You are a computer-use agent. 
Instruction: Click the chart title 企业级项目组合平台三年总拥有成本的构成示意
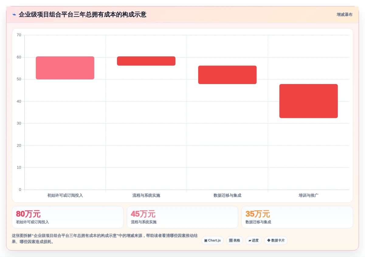[82, 15]
